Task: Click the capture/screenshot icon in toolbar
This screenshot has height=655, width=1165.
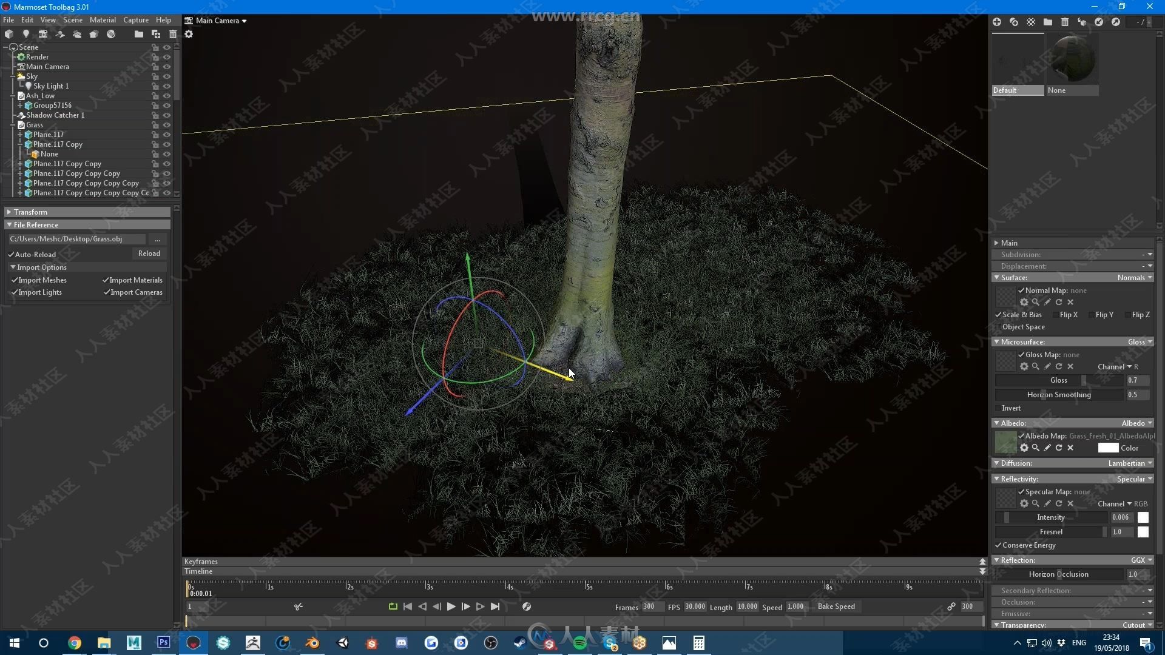Action: pos(42,33)
